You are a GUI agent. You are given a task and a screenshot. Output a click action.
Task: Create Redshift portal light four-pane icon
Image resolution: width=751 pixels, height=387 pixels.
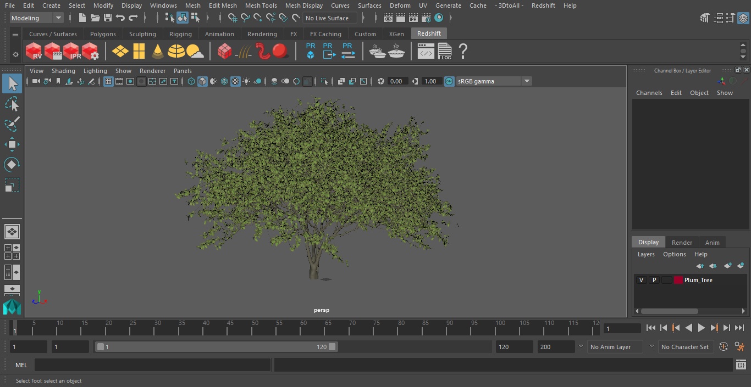[x=139, y=52]
